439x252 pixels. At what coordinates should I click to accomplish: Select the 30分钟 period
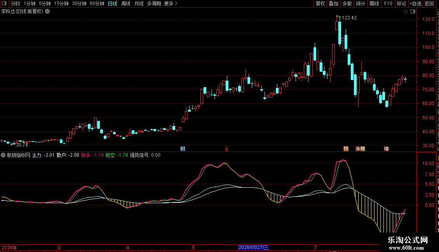[x=79, y=3]
